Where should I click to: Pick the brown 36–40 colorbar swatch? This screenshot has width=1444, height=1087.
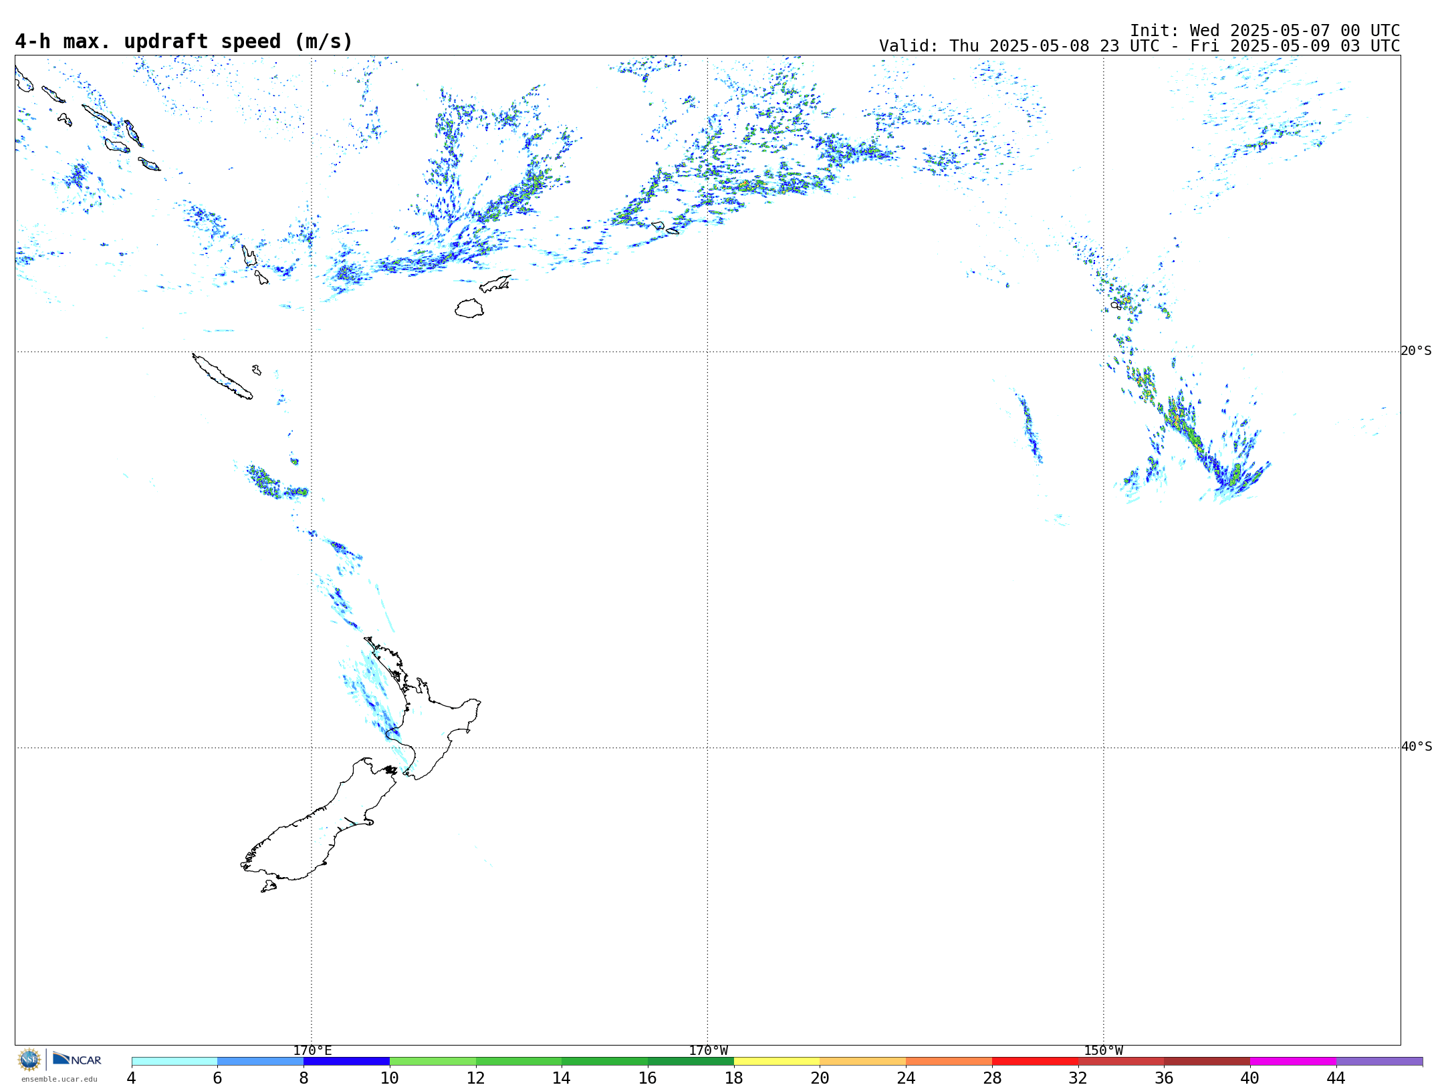pos(1207,1062)
